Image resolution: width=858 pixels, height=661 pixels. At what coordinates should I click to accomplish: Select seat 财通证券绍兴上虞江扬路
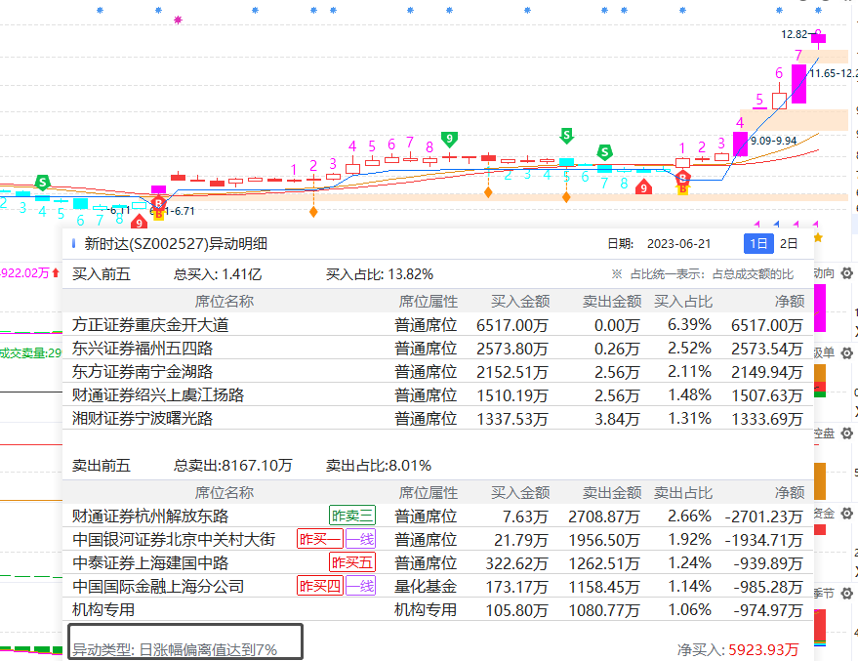[158, 395]
